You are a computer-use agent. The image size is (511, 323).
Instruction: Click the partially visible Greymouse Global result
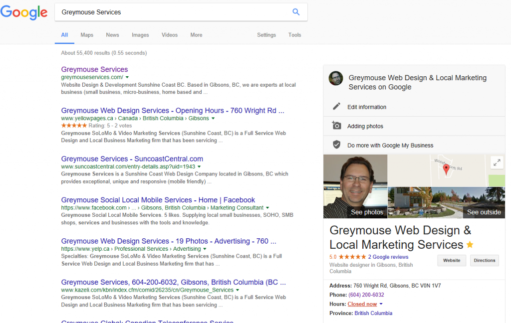(x=147, y=322)
